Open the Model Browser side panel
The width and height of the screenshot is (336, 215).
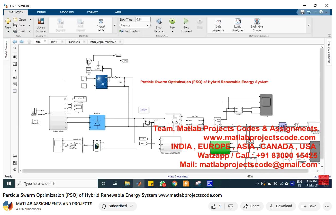(6, 49)
